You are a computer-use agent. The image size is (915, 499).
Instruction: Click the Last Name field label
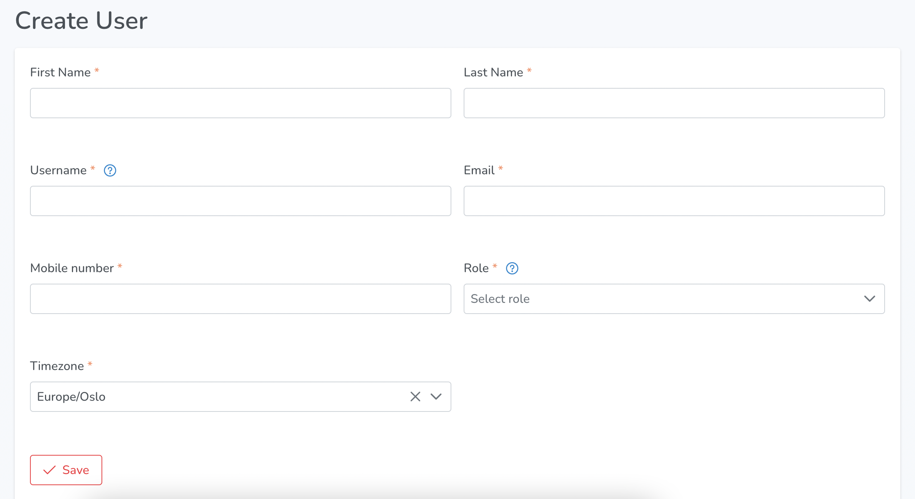[x=493, y=72]
